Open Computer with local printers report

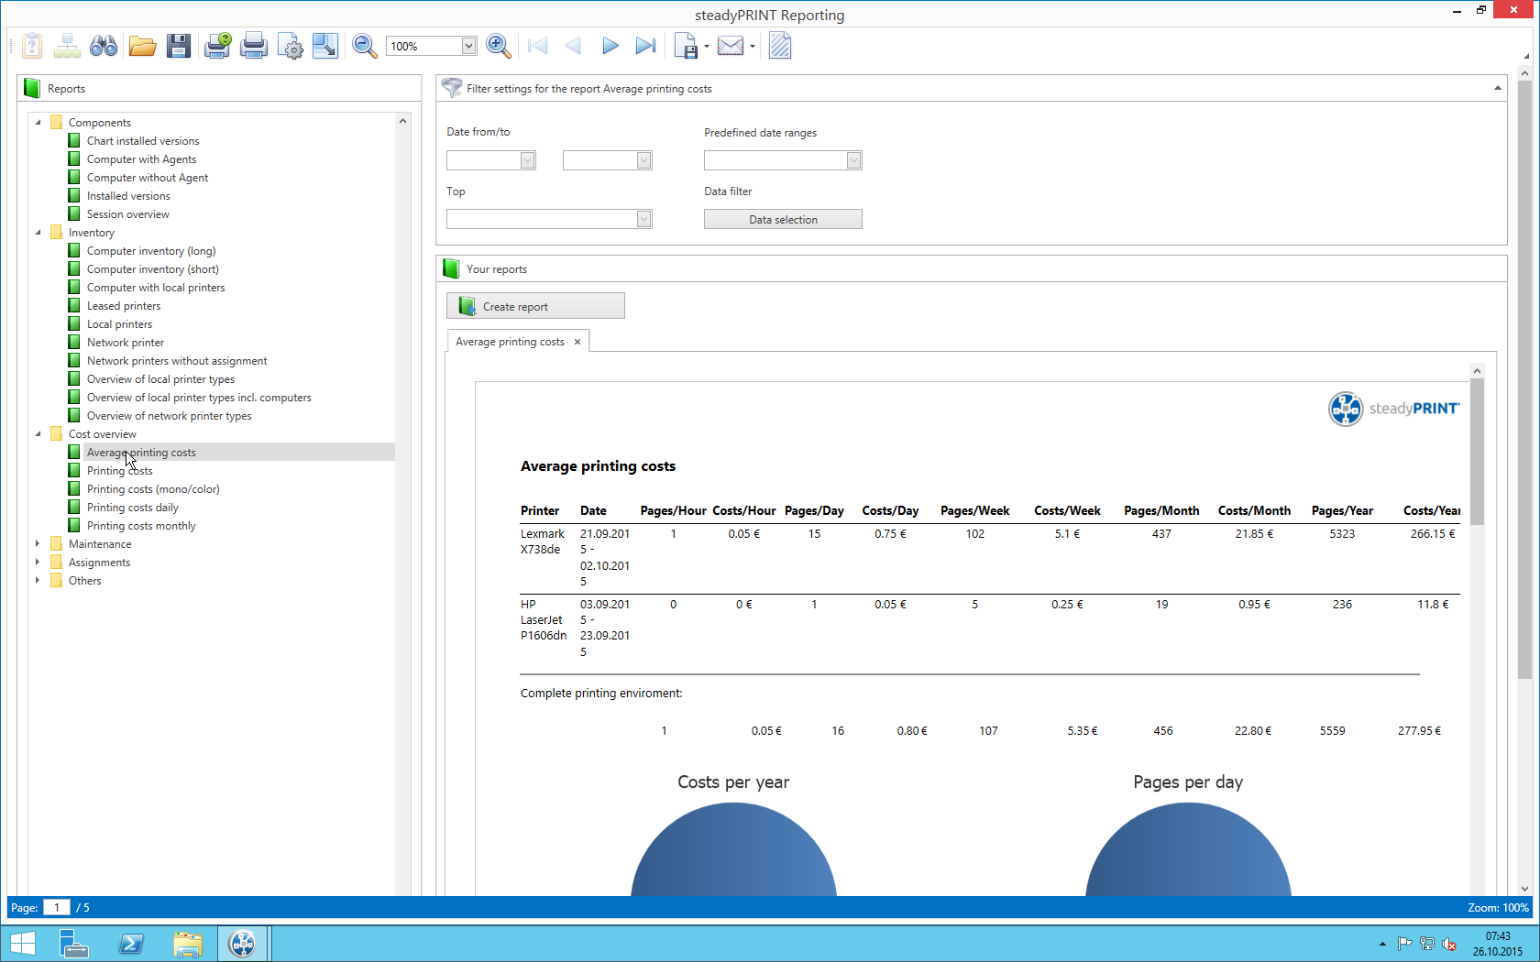(156, 288)
